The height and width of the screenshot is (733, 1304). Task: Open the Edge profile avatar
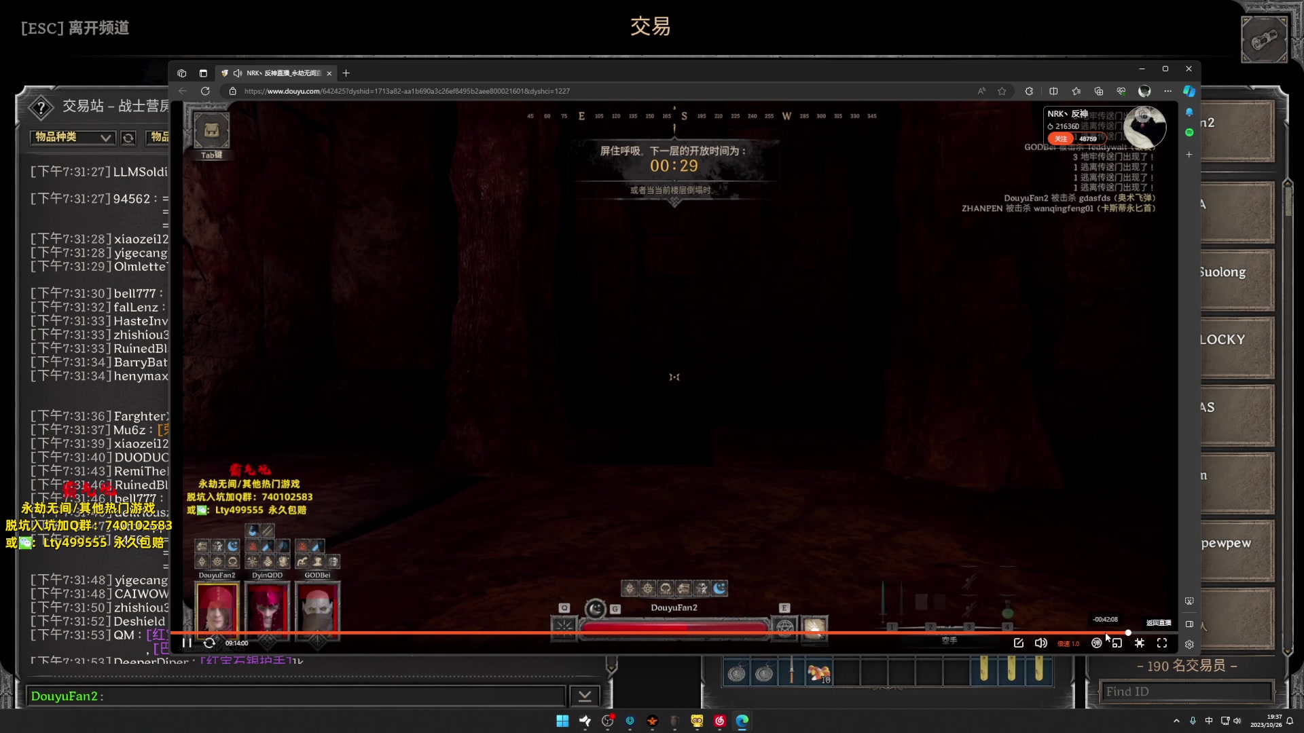pyautogui.click(x=1144, y=91)
